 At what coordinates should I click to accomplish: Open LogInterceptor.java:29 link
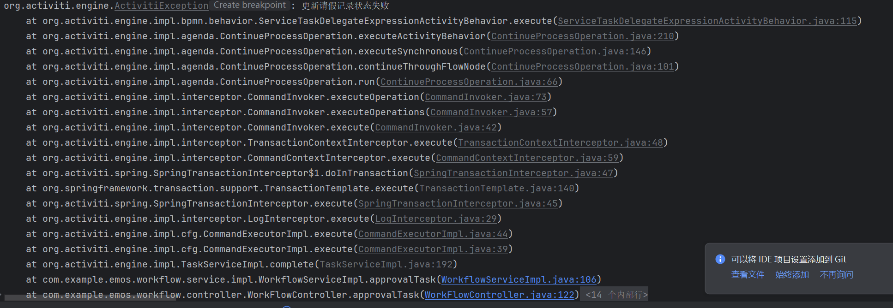coord(435,219)
